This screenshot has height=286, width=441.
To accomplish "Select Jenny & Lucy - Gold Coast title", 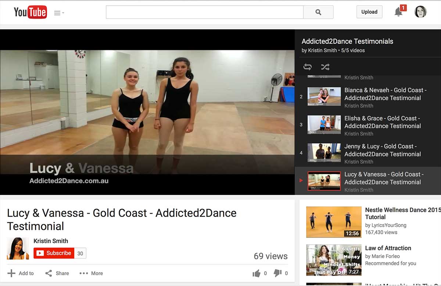I will coord(383,150).
